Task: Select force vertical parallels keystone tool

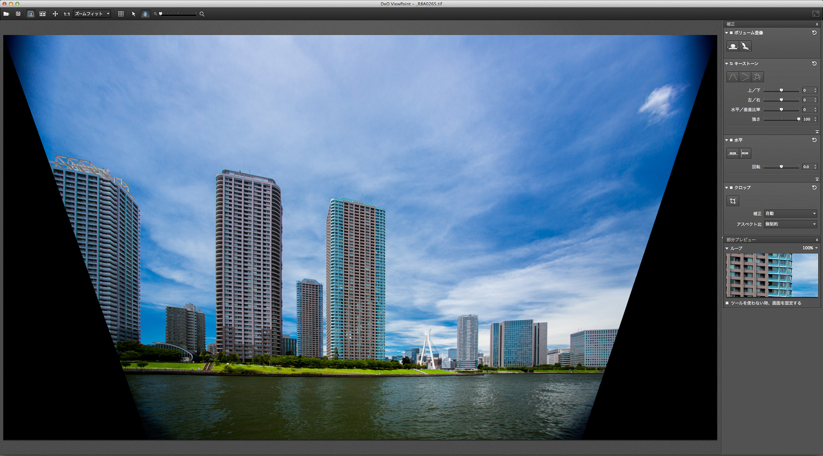Action: (732, 77)
